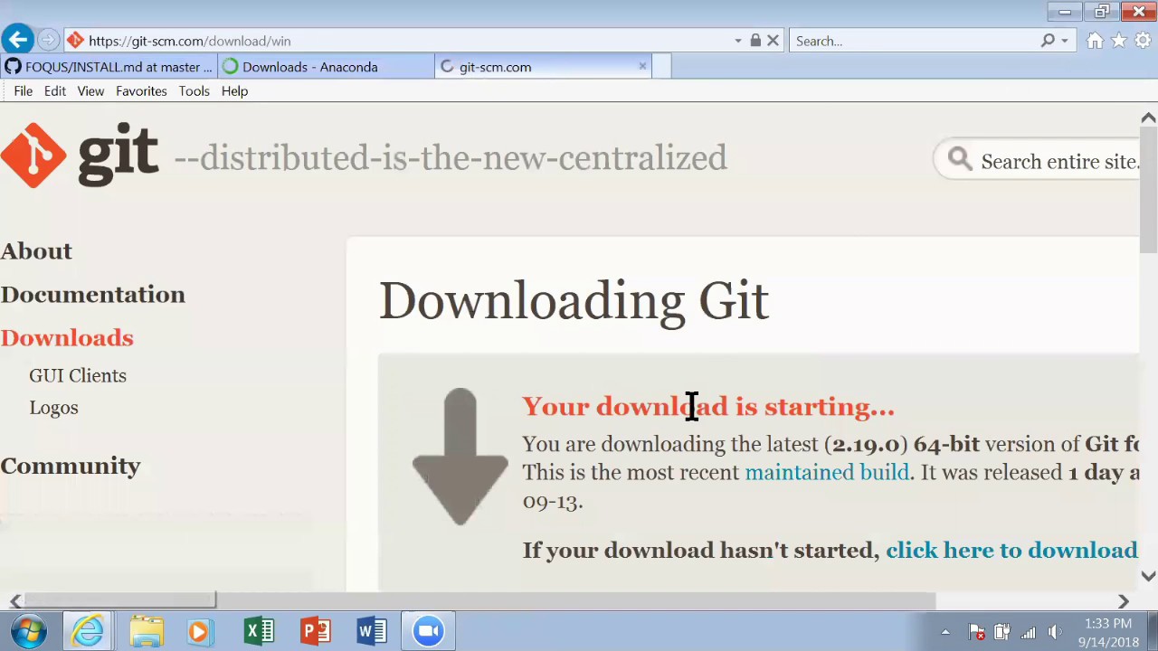Open GUI Clients link

[78, 375]
